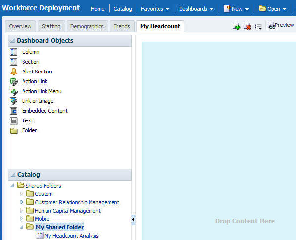Click the Text object label

pyautogui.click(x=27, y=120)
